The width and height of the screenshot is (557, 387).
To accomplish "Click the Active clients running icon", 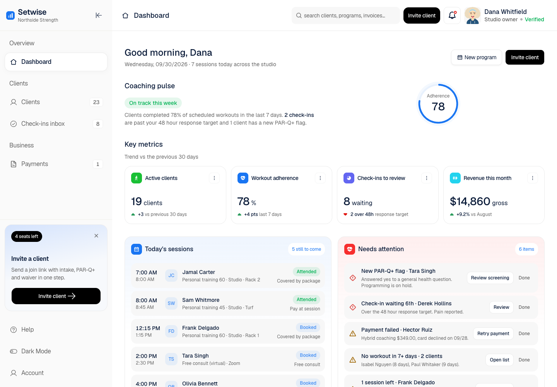I will (137, 178).
